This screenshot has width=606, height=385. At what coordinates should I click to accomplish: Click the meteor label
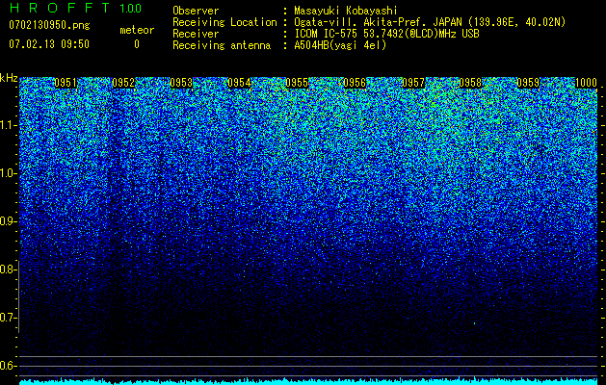pos(137,30)
